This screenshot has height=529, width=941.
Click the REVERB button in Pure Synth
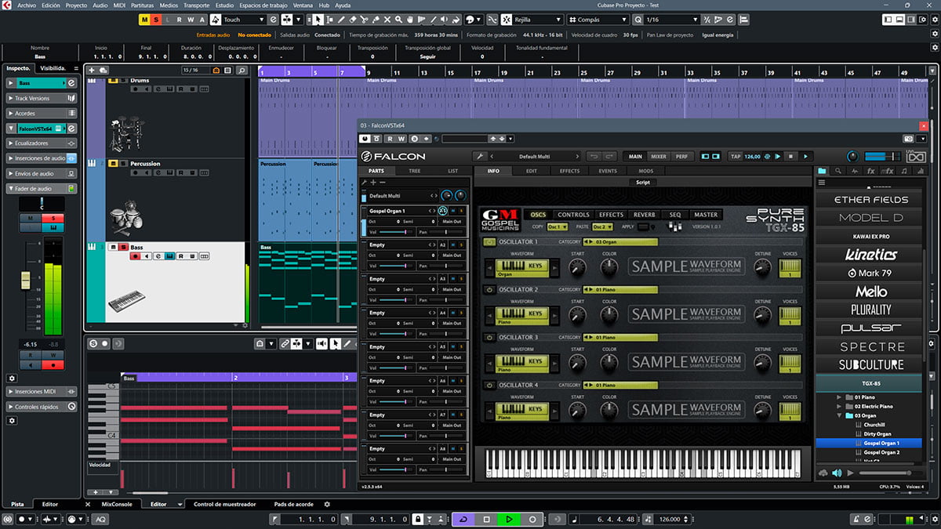pos(645,215)
